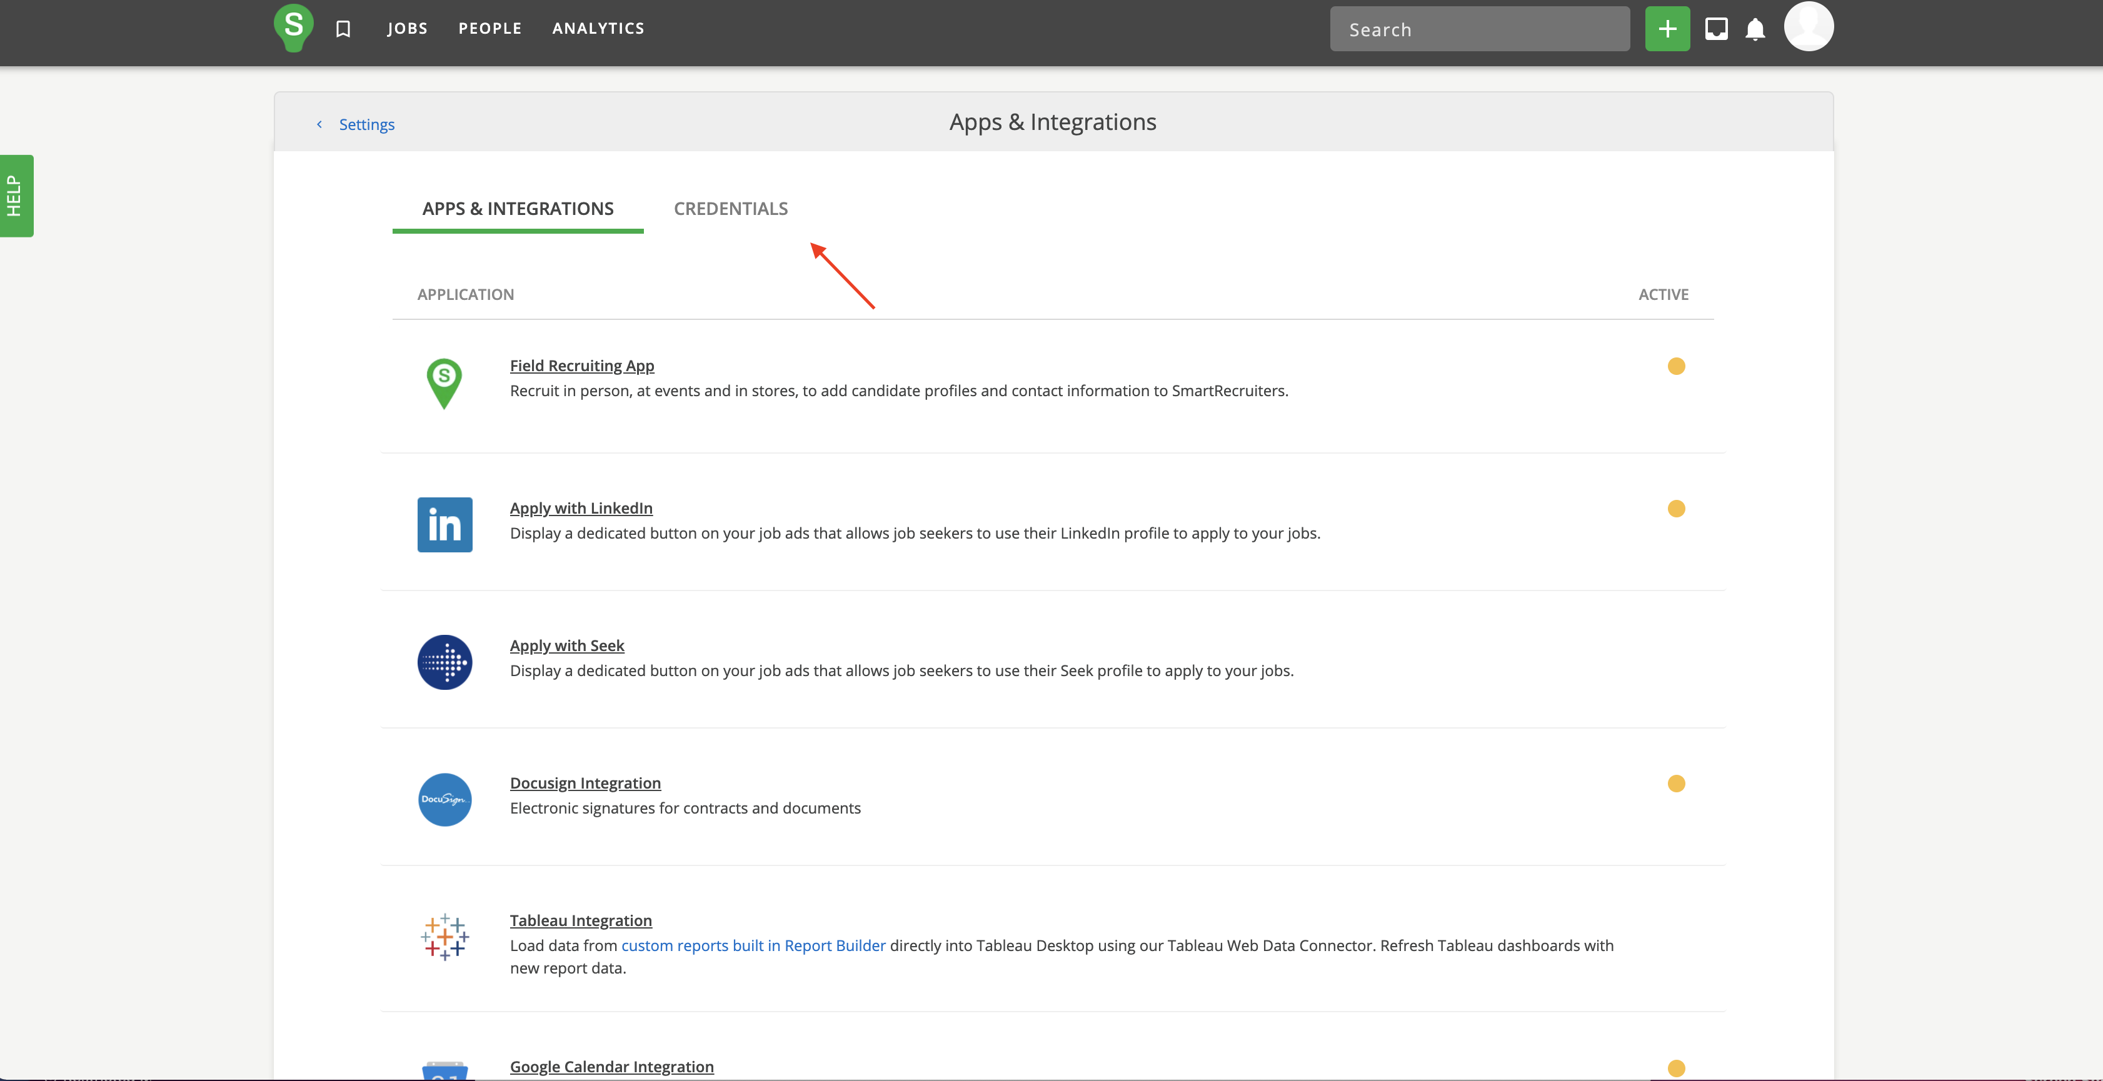Open custom reports built in Report Builder link

[x=753, y=945]
